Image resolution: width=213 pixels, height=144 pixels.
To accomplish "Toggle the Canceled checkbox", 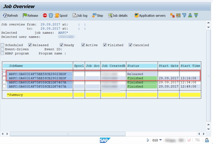I will point(130,45).
